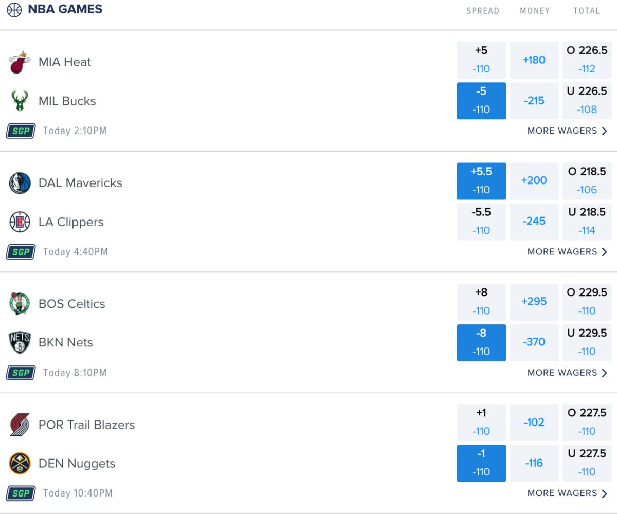Pick Over 229.5 total for Celtics-Nets
This screenshot has height=514, width=617.
coord(587,302)
